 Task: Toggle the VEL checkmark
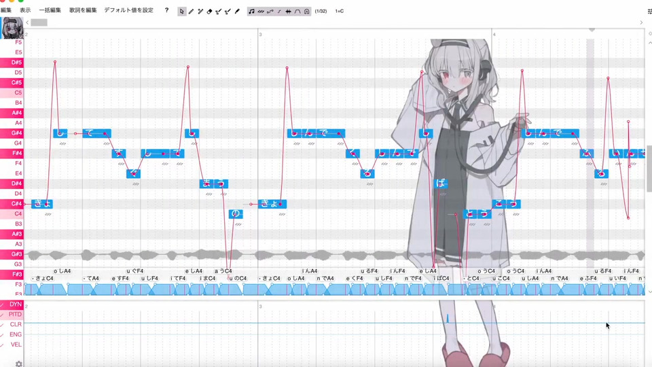tap(3, 345)
